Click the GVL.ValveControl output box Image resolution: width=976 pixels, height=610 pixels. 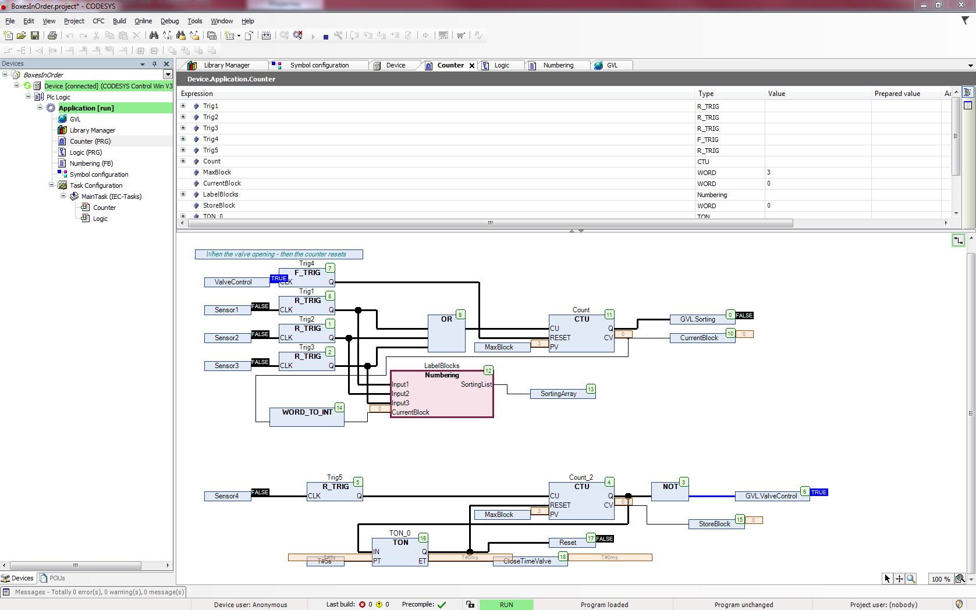[x=771, y=496]
